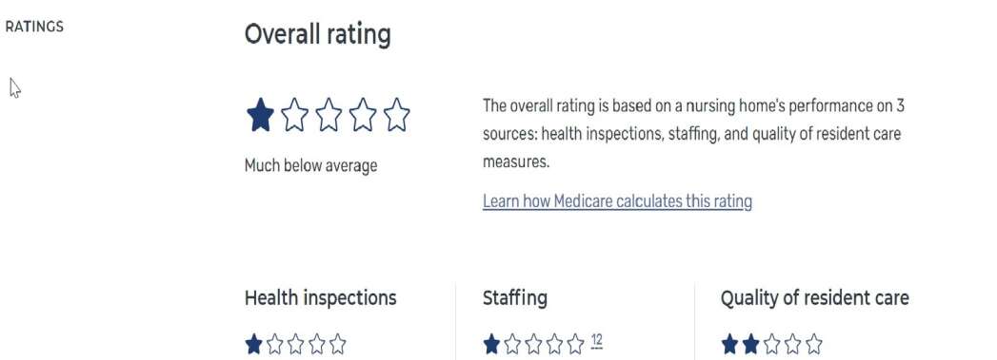
Task: Click the filled star under Health inspections
Action: coord(253,345)
